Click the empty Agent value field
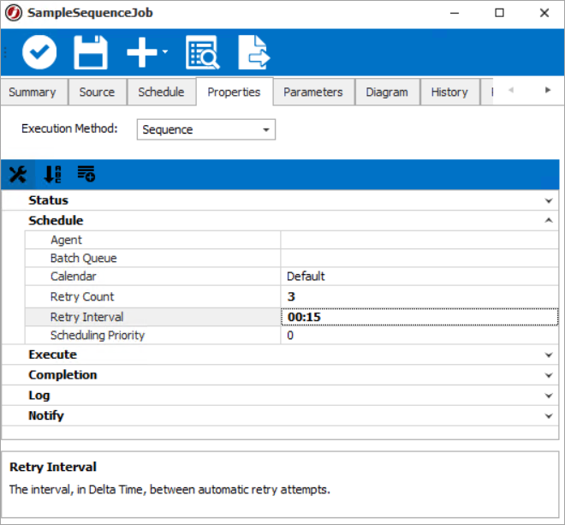The width and height of the screenshot is (565, 525). point(419,240)
